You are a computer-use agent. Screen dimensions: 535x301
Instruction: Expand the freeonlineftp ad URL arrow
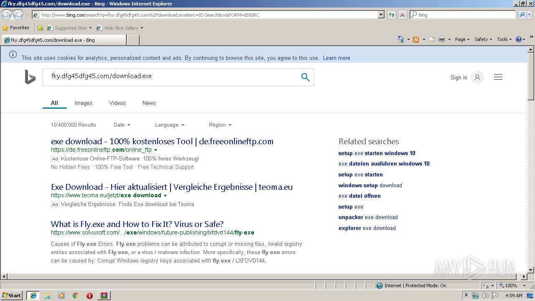tap(156, 150)
